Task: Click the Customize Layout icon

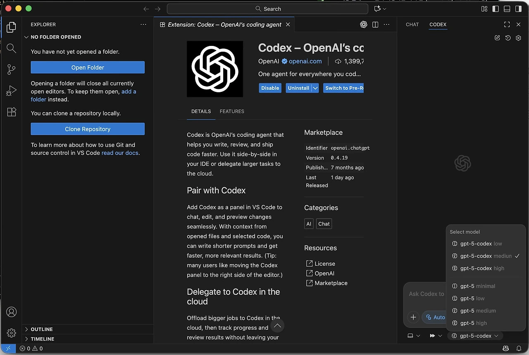Action: tap(484, 9)
